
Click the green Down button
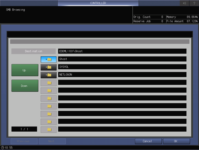pos(25,86)
